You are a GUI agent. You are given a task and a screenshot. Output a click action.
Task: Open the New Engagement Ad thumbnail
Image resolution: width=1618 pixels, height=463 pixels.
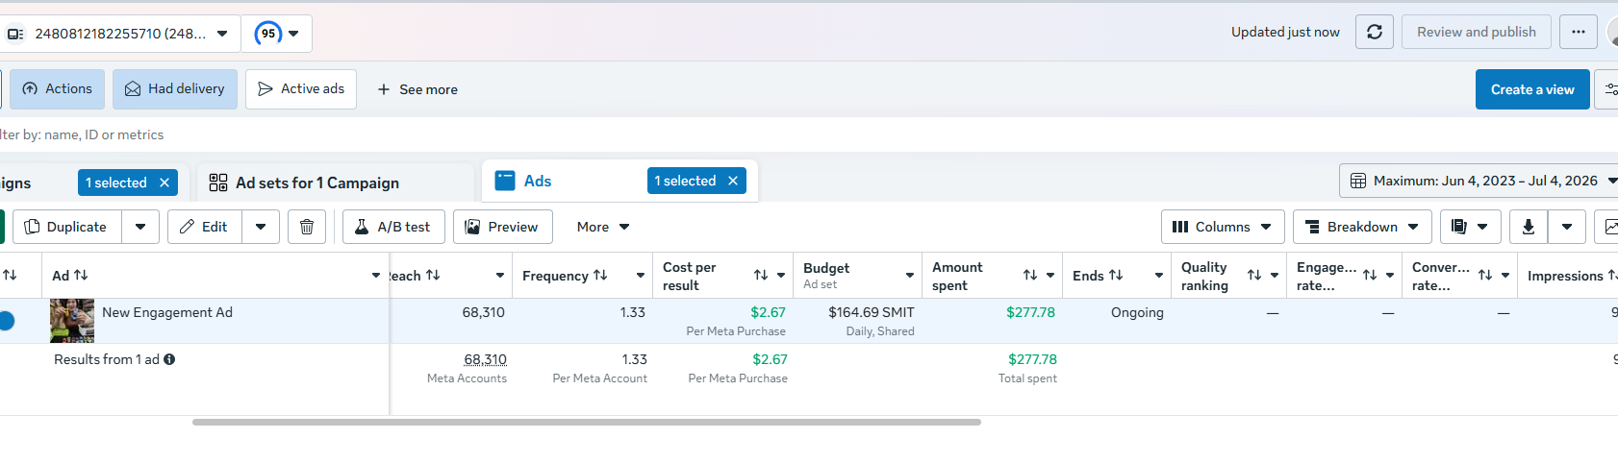pos(72,321)
